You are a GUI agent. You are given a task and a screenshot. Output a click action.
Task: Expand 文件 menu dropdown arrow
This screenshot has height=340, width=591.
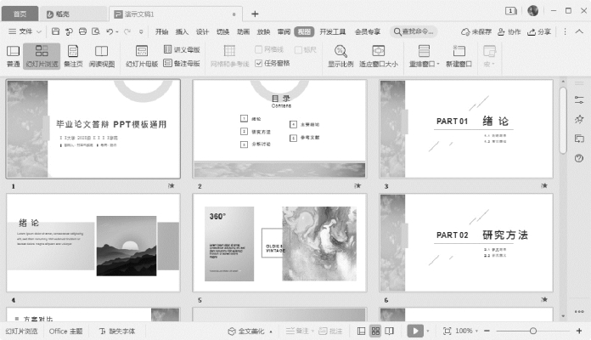[x=39, y=31]
